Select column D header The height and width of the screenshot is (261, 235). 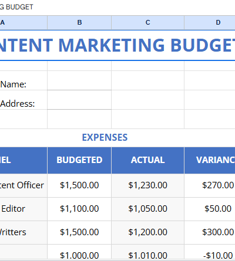(x=210, y=23)
